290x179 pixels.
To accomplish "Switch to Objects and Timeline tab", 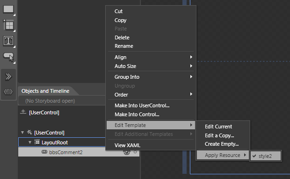I will click(x=45, y=91).
